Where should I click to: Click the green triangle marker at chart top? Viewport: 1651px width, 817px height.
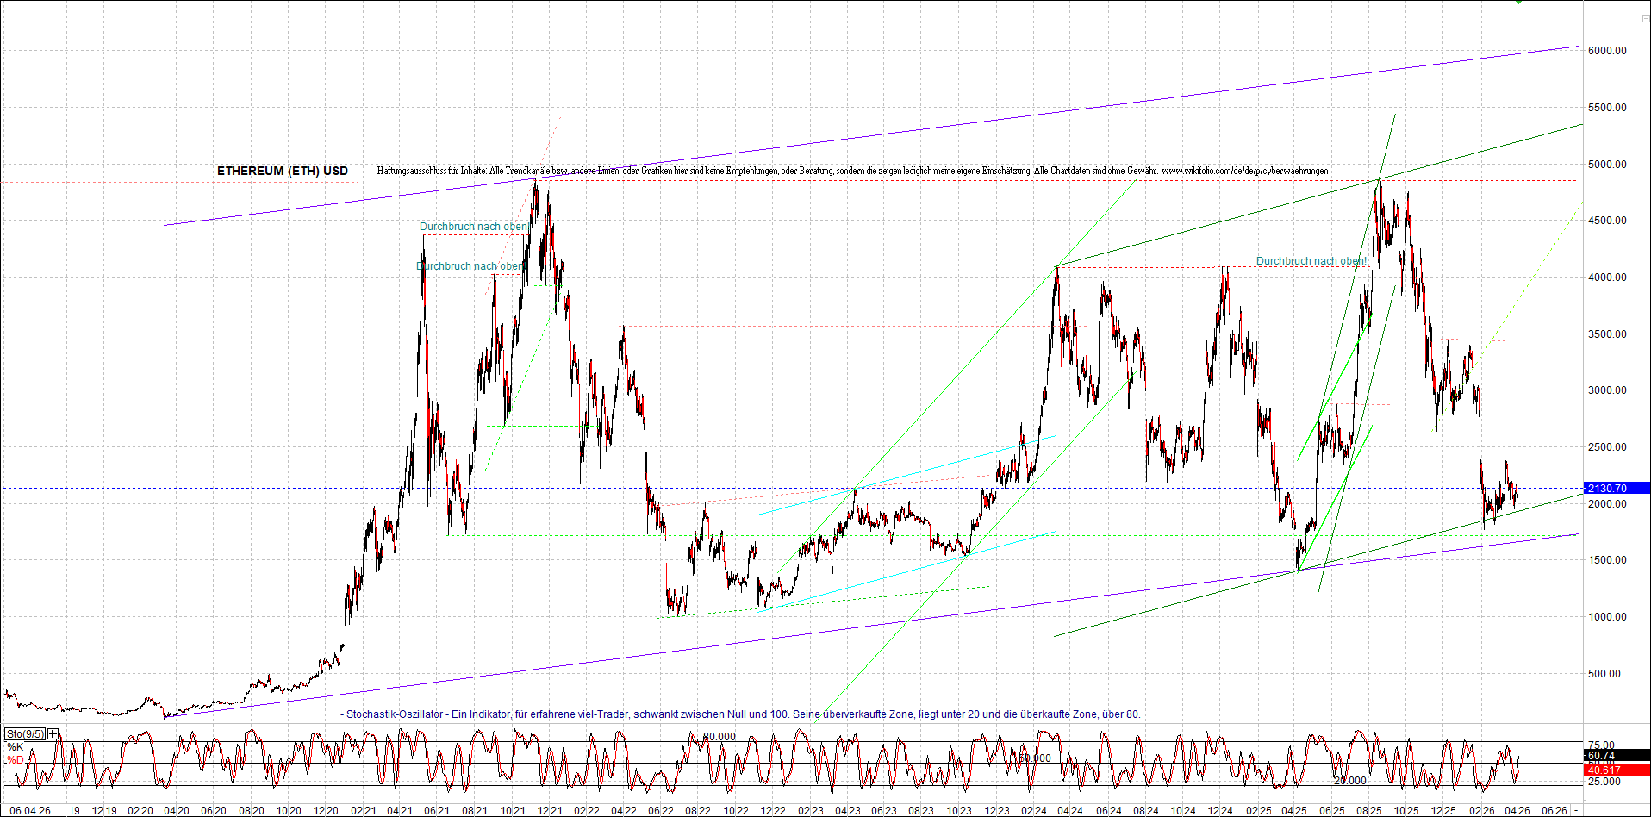click(1518, 3)
